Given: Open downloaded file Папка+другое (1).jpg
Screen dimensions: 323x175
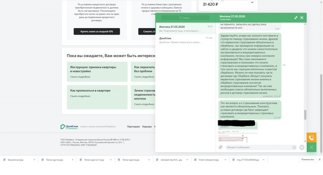Looking at the screenshot, I should (x=94, y=160).
